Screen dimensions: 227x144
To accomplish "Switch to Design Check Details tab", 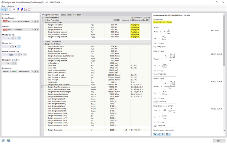I will click(x=50, y=15).
